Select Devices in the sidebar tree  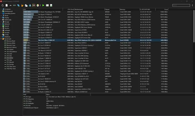[x=7, y=28]
